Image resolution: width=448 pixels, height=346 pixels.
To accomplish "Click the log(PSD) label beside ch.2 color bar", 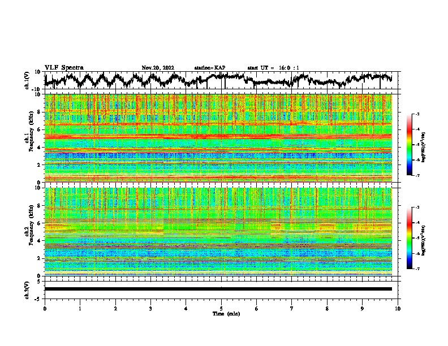I will tap(424, 240).
